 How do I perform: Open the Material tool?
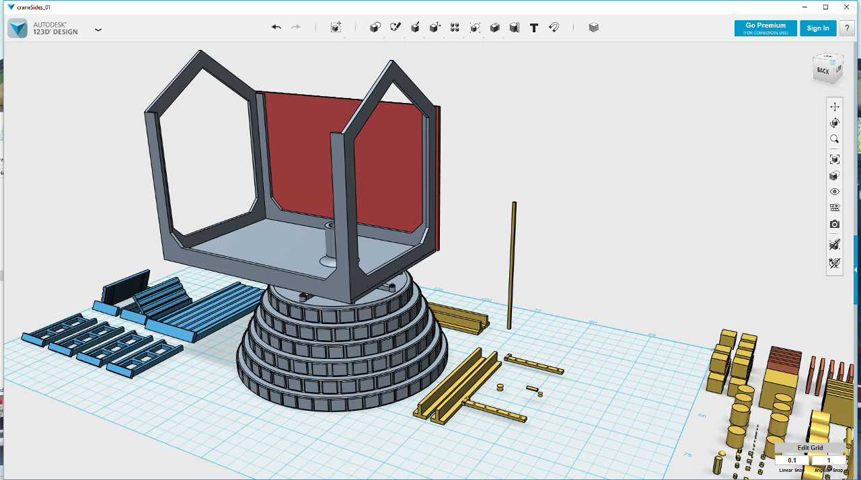[x=593, y=28]
